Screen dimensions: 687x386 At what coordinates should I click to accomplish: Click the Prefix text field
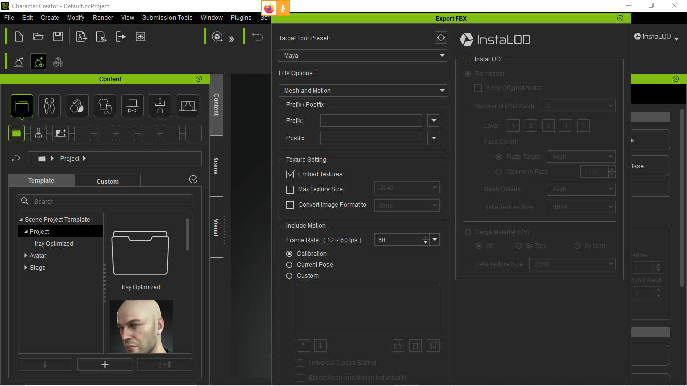[371, 121]
